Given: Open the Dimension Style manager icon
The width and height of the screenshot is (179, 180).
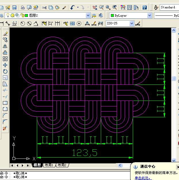Looking at the screenshot, I should coord(138,24).
